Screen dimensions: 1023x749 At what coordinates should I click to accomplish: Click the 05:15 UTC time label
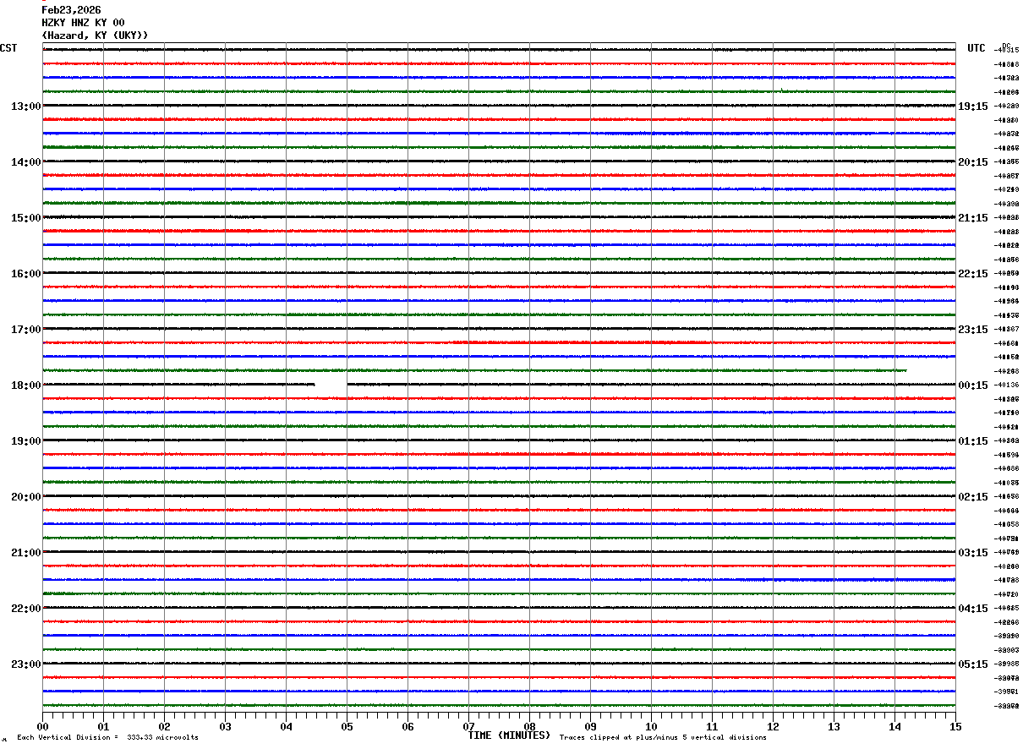click(x=972, y=664)
